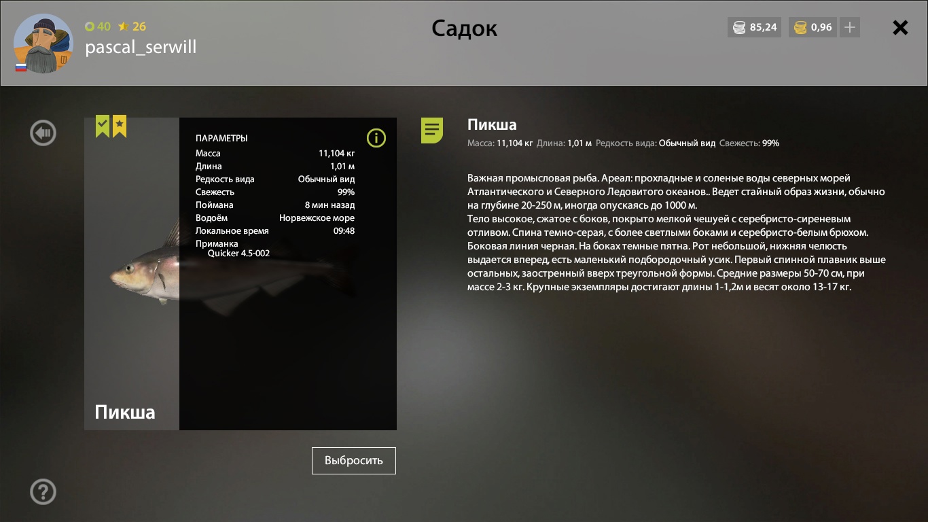Click the Russian flag icon
Viewport: 928px width, 522px height.
[x=21, y=67]
